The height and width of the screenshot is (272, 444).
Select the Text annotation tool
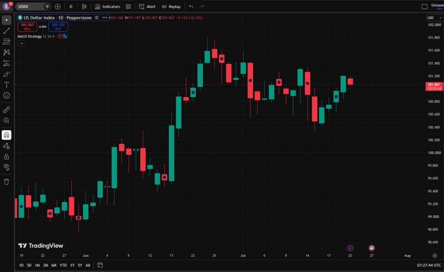7,85
